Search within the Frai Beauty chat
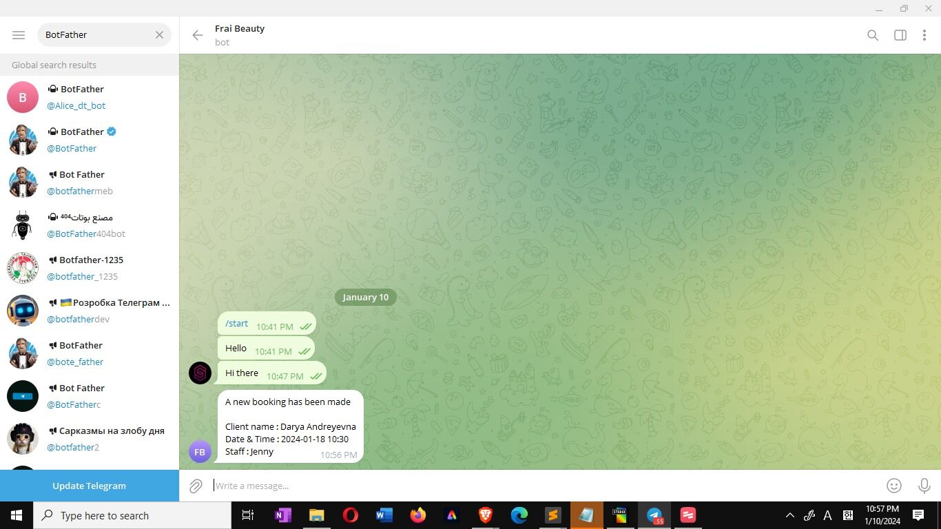 click(x=873, y=35)
